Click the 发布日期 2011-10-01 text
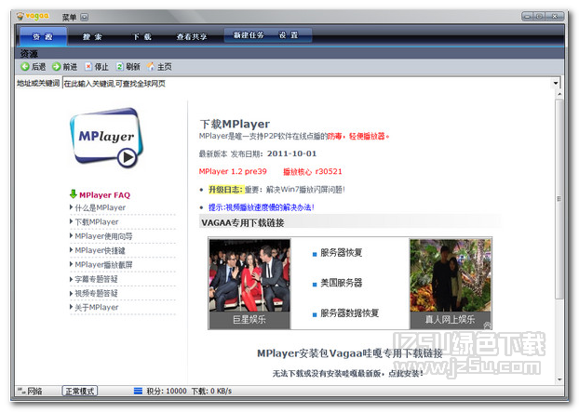This screenshot has height=412, width=579. coord(274,153)
